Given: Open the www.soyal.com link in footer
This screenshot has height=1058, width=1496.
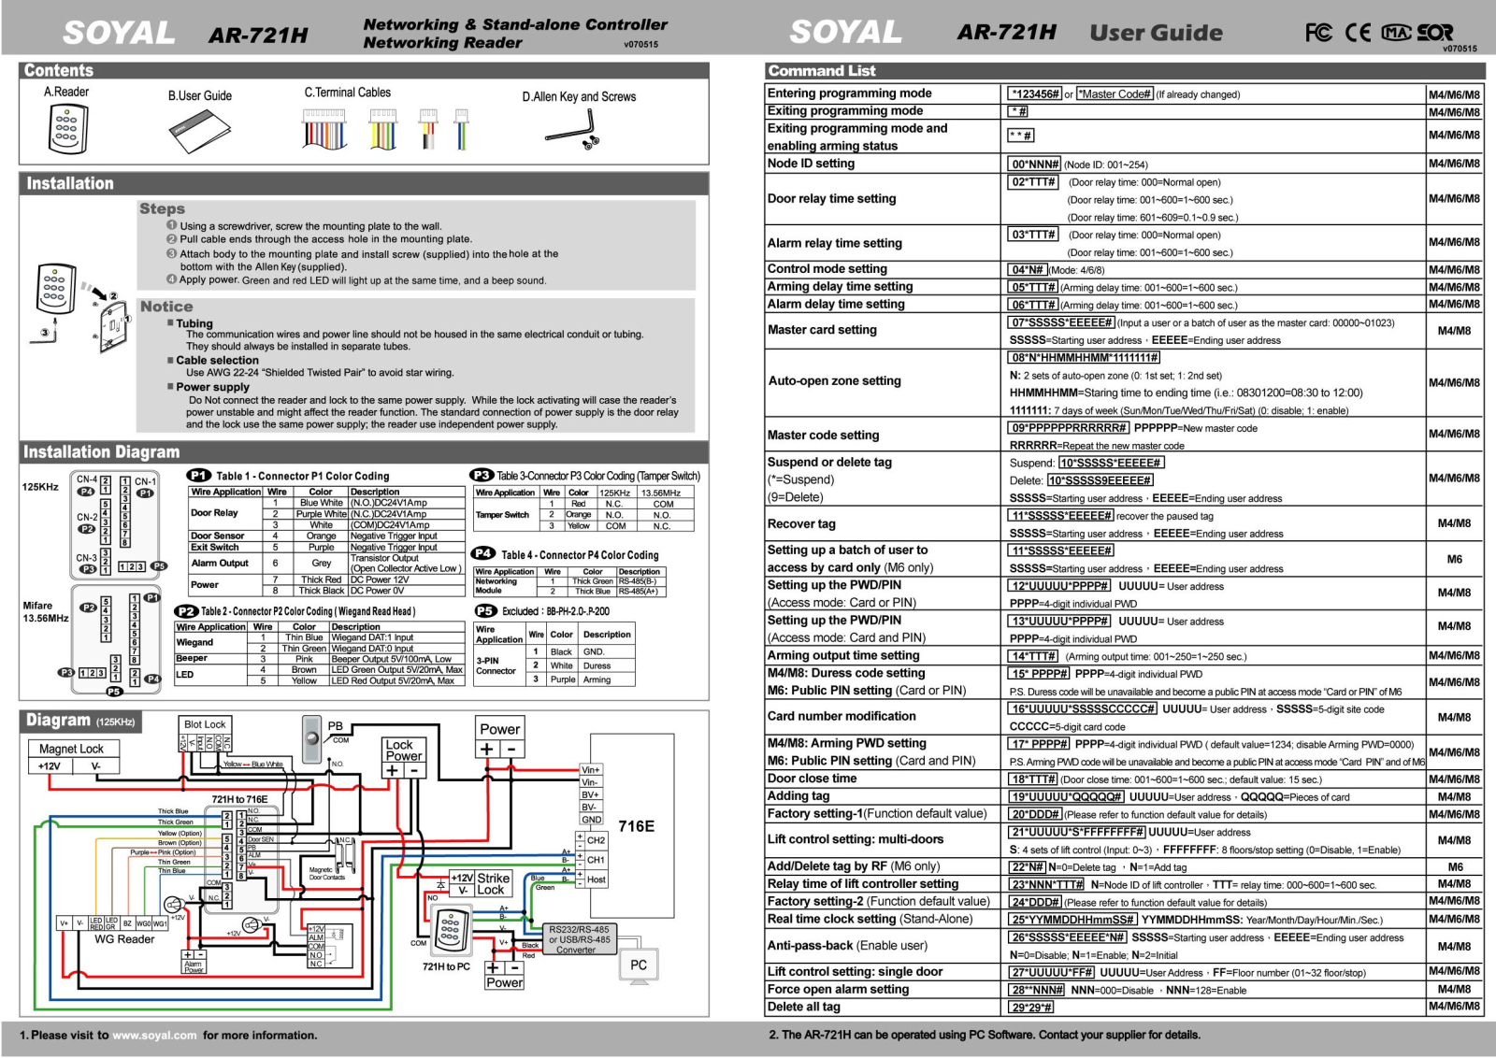Looking at the screenshot, I should pos(154,1036).
